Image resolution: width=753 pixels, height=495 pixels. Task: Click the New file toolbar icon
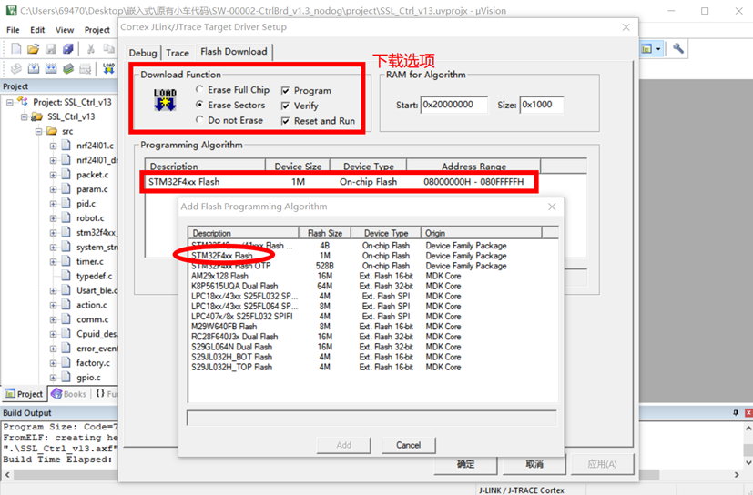point(15,48)
